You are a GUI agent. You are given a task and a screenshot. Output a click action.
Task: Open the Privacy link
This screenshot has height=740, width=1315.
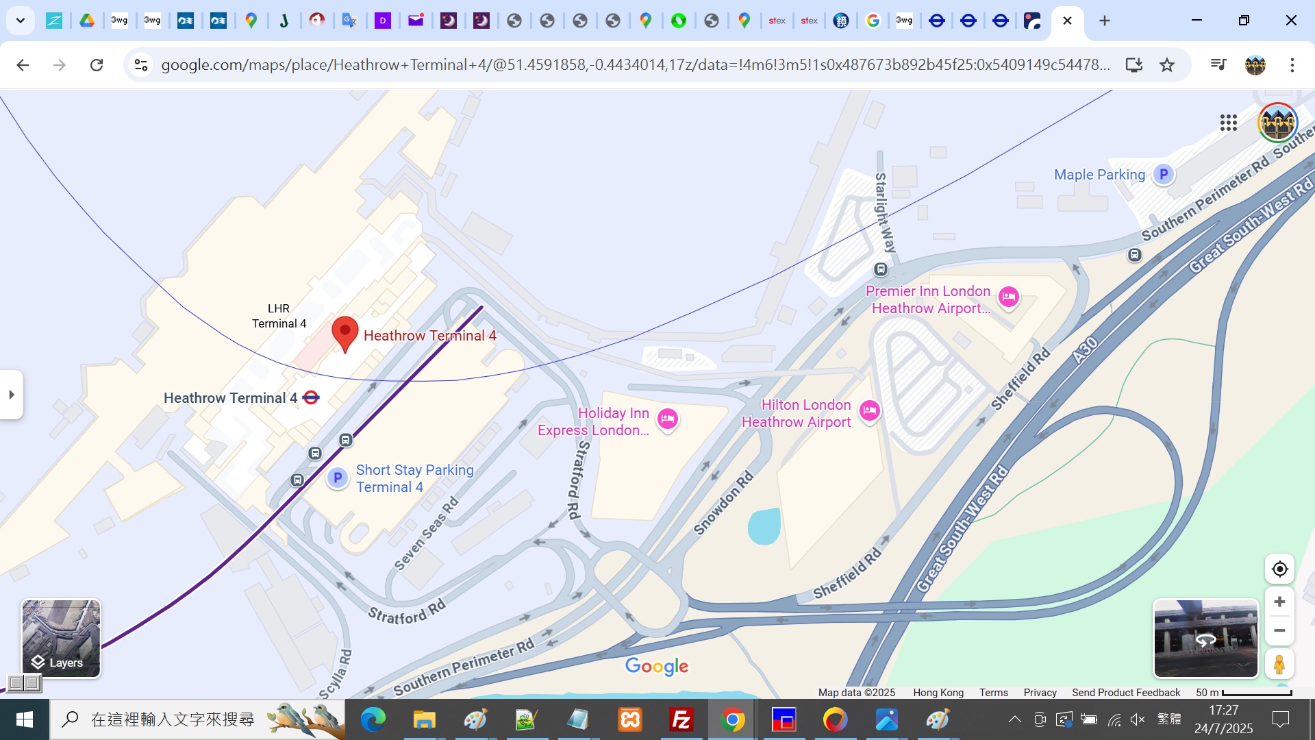(x=1040, y=693)
